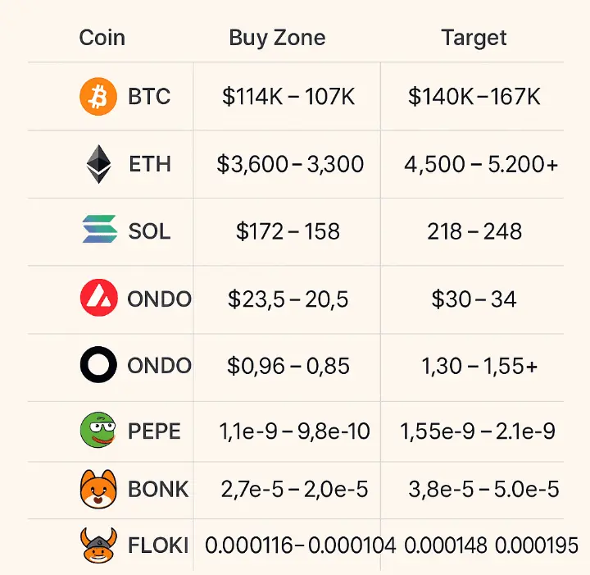Click the black ring ONDO icon
The image size is (590, 575).
[x=98, y=364]
